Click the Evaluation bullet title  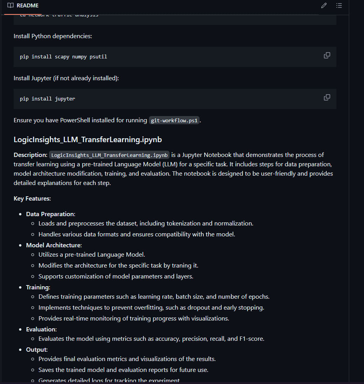click(41, 329)
